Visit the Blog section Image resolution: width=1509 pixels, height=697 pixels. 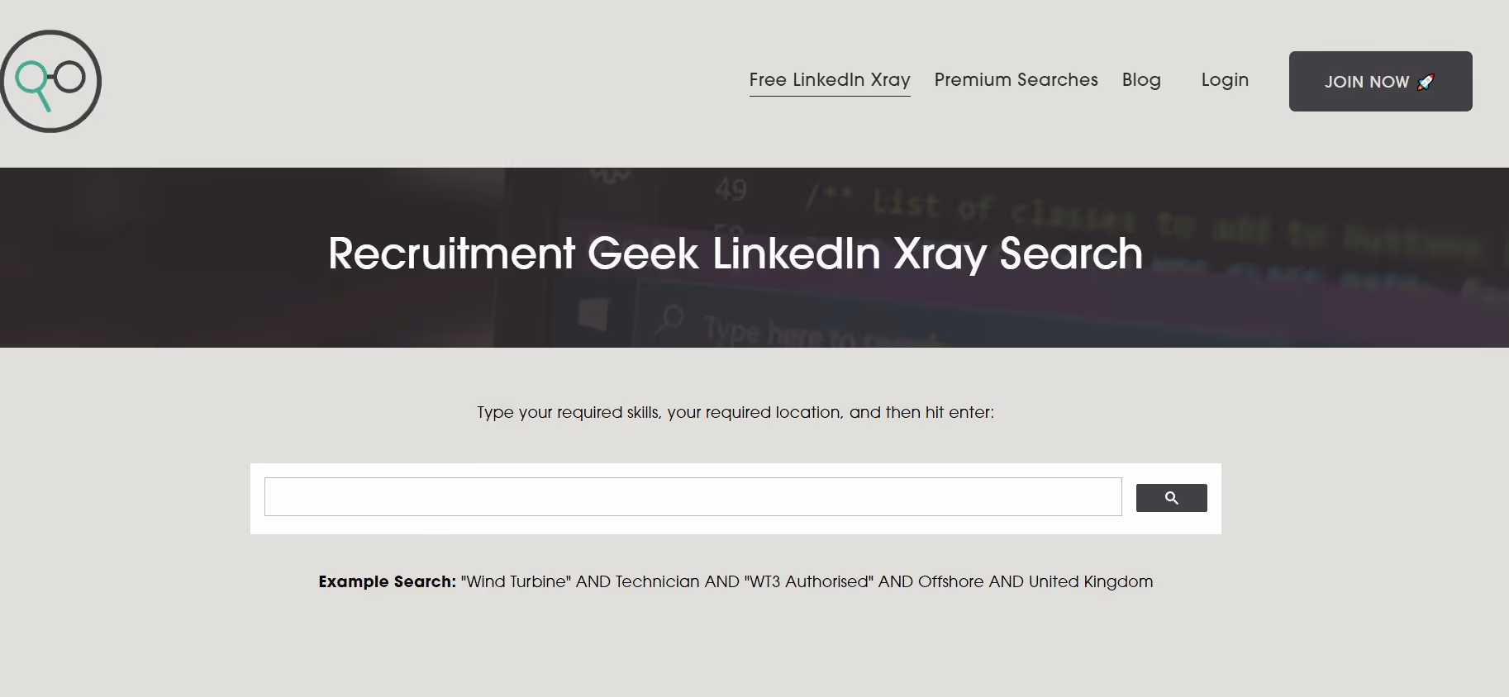(1141, 80)
